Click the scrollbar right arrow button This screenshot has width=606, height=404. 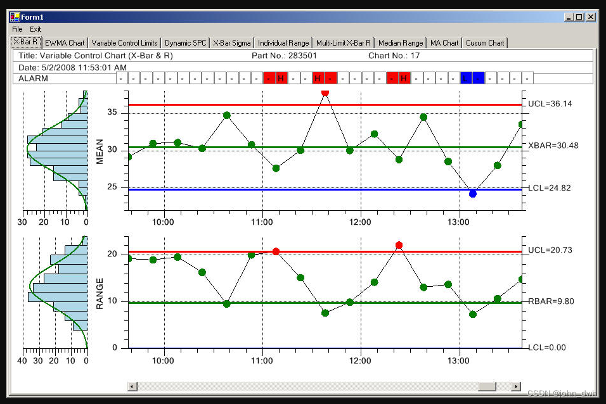tap(516, 386)
